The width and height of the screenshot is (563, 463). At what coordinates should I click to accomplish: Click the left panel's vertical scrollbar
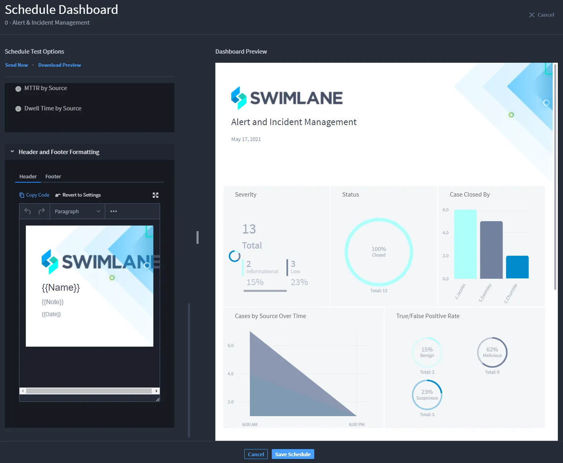tap(189, 370)
